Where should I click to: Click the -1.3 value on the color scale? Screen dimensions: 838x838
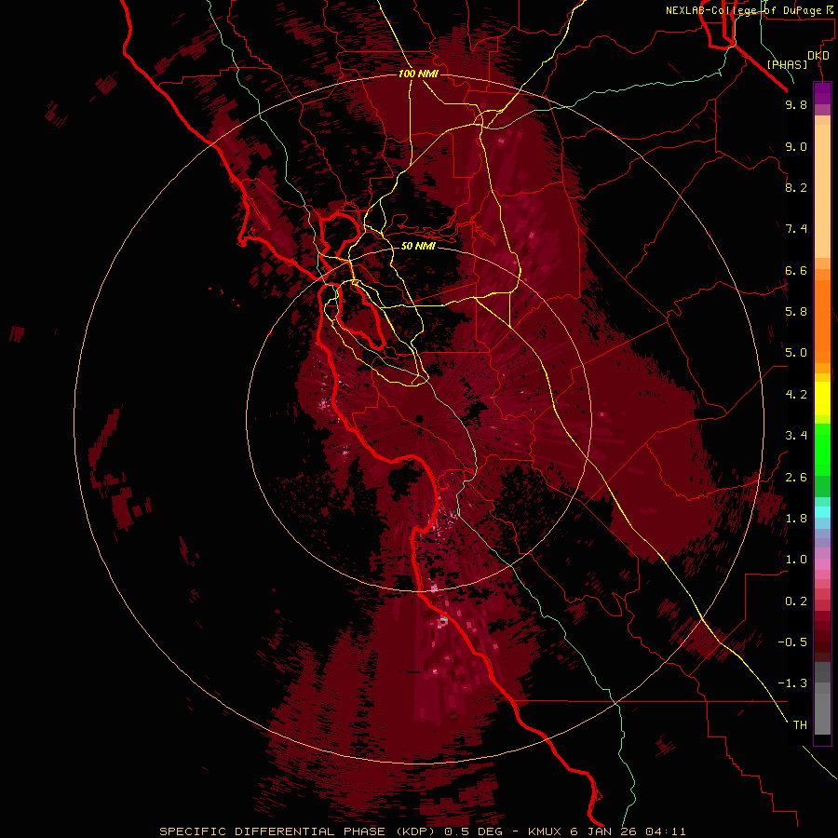(x=792, y=683)
